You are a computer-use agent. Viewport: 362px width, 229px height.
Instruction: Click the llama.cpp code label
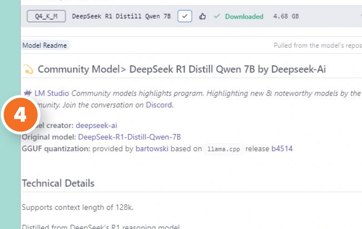pyautogui.click(x=224, y=149)
